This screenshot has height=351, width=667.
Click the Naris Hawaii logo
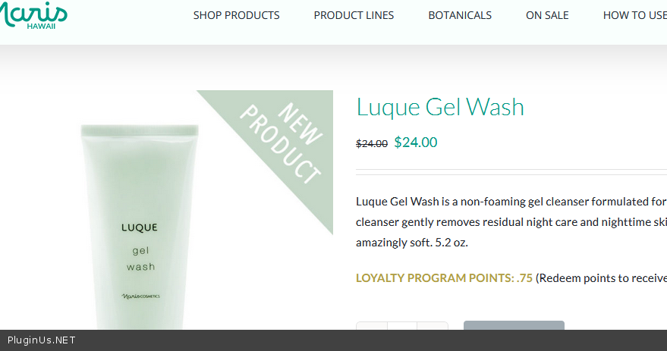click(33, 15)
